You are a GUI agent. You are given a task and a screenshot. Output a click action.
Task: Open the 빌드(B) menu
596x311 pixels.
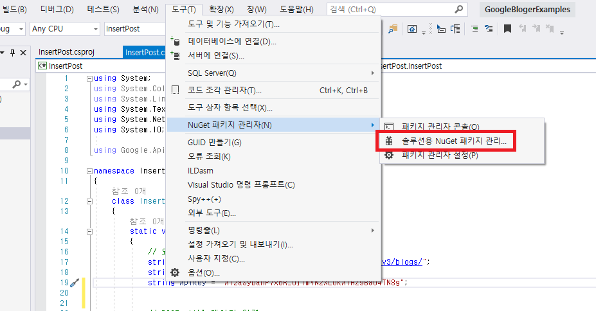tap(14, 10)
